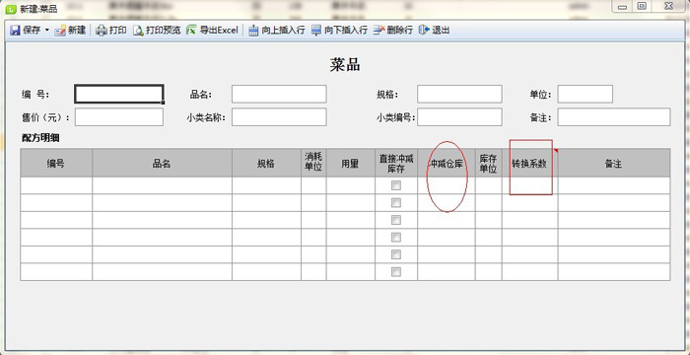Open 打印预览 print preview icon
690x355 pixels.
(x=138, y=31)
